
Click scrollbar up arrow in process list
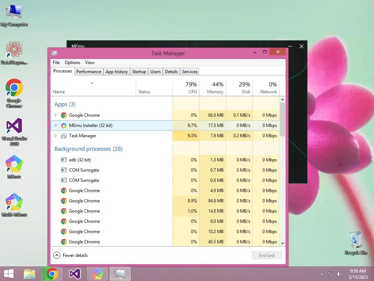[282, 100]
